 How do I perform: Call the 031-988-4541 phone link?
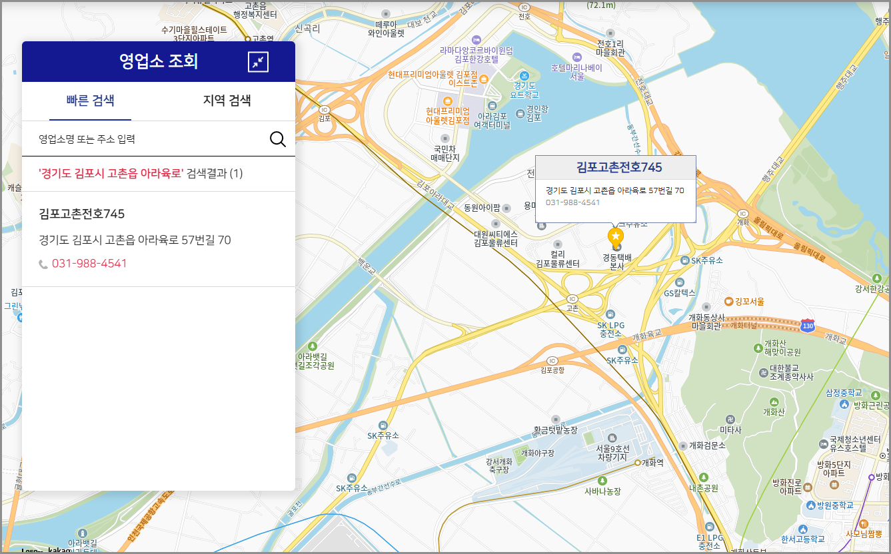pos(89,264)
